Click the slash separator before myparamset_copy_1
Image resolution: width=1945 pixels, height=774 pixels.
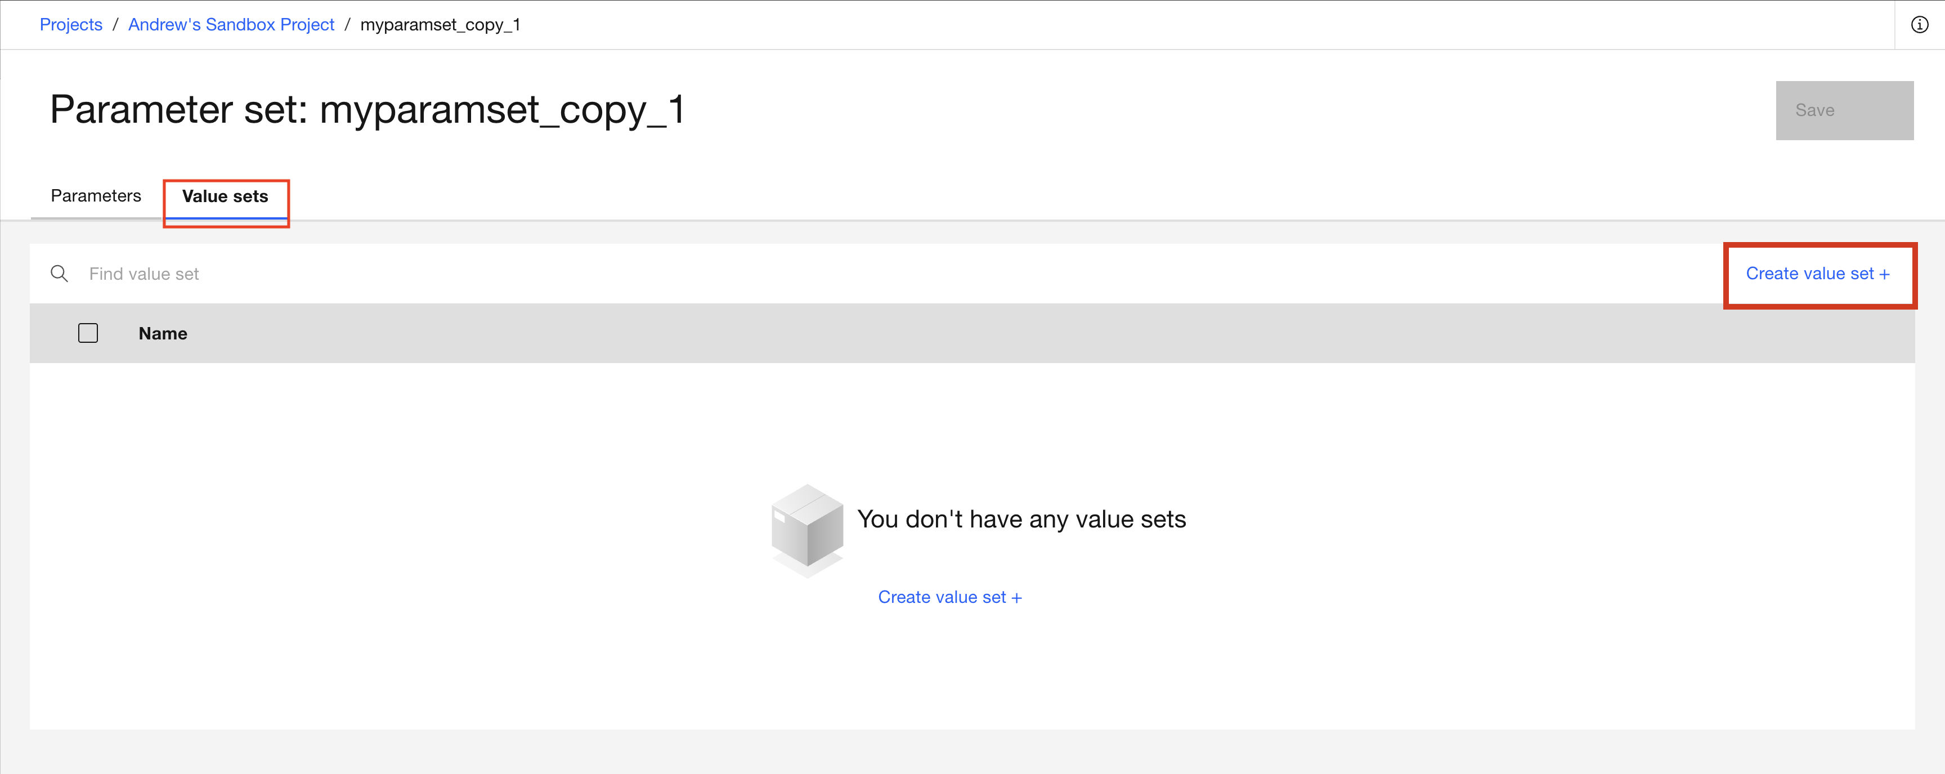click(347, 25)
